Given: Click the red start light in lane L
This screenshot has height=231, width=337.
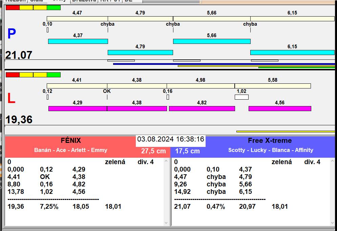Looking at the screenshot, I should [13, 75].
